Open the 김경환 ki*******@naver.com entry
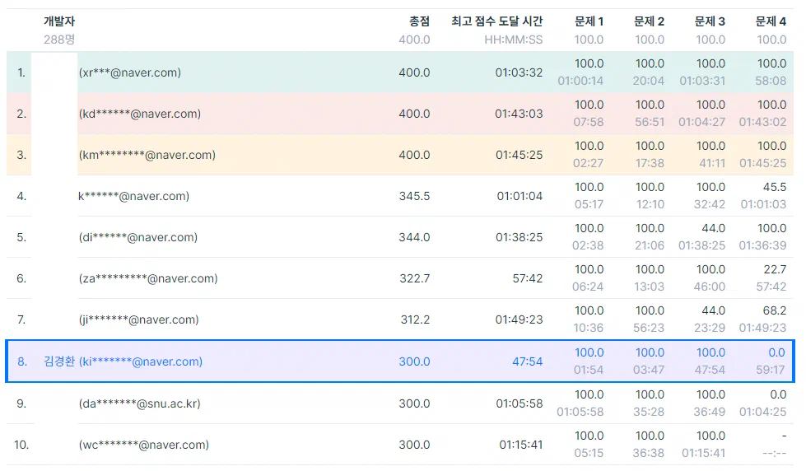Screen dimensions: 806x471 point(123,361)
